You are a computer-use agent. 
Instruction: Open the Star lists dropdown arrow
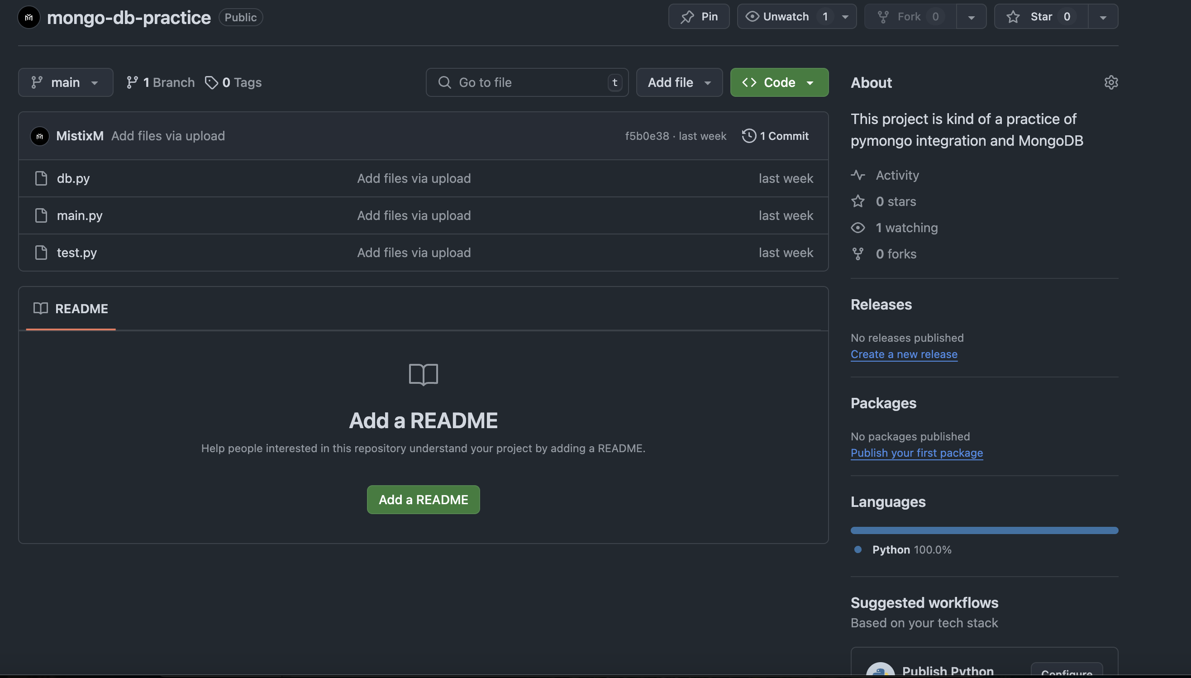(x=1103, y=17)
